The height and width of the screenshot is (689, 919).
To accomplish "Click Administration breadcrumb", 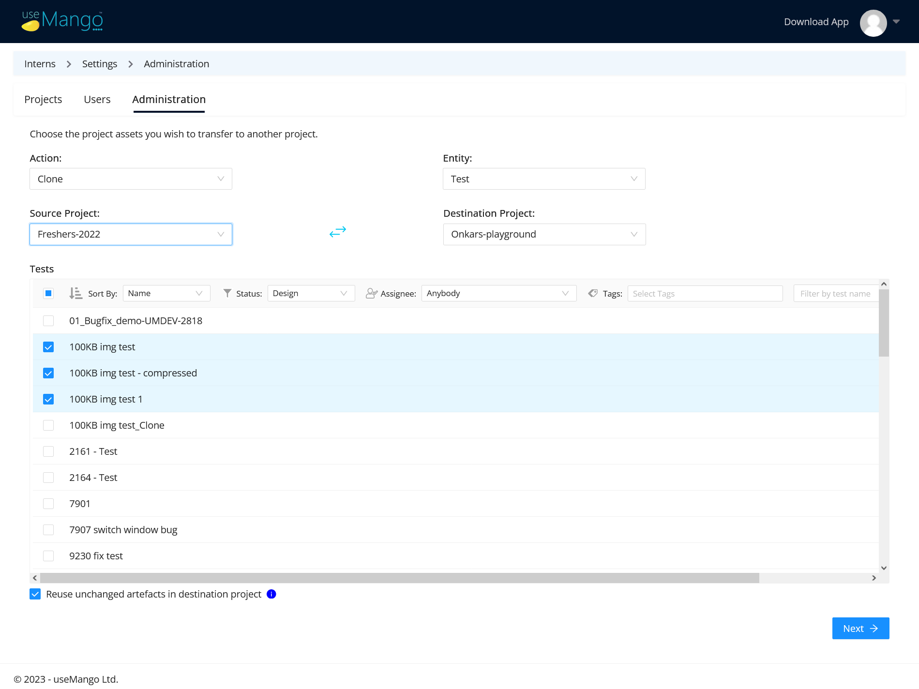I will pos(177,64).
